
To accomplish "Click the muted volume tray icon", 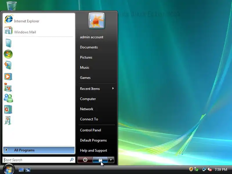I will 209,169.
